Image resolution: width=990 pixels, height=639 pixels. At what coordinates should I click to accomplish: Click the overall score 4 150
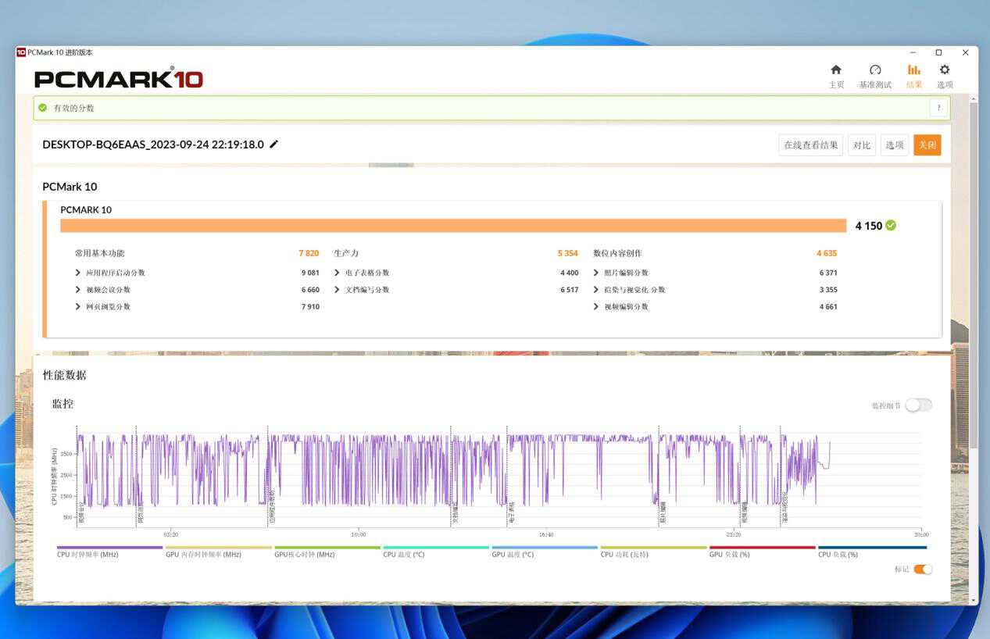click(x=868, y=226)
